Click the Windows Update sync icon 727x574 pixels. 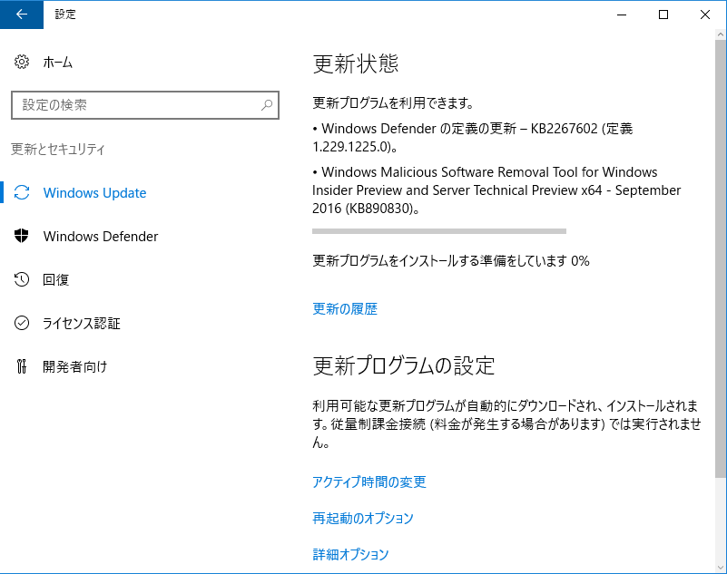coord(21,192)
